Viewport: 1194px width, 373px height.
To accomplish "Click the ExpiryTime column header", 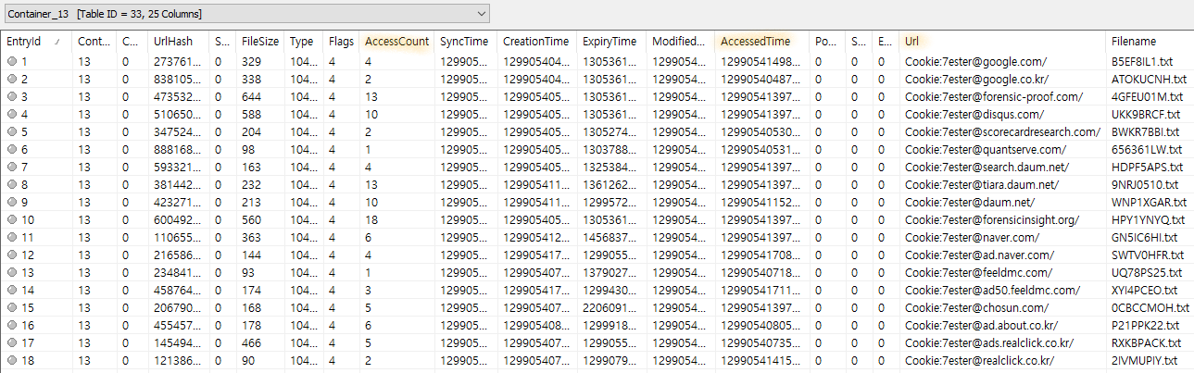I will [610, 42].
